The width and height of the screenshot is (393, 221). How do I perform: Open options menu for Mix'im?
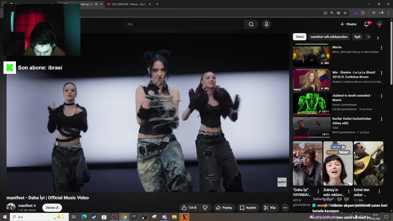382,48
